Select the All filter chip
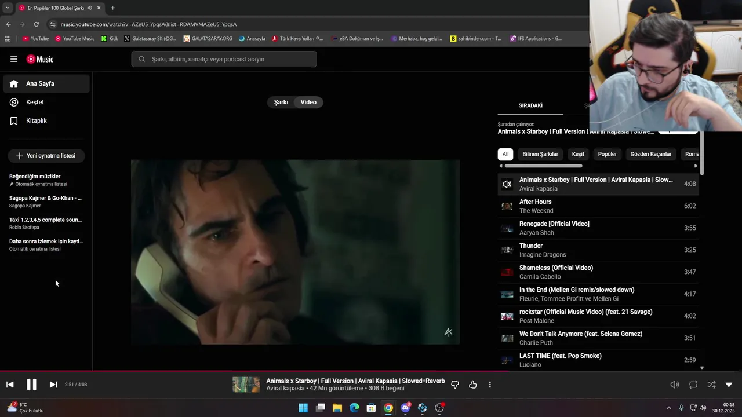 pos(505,154)
